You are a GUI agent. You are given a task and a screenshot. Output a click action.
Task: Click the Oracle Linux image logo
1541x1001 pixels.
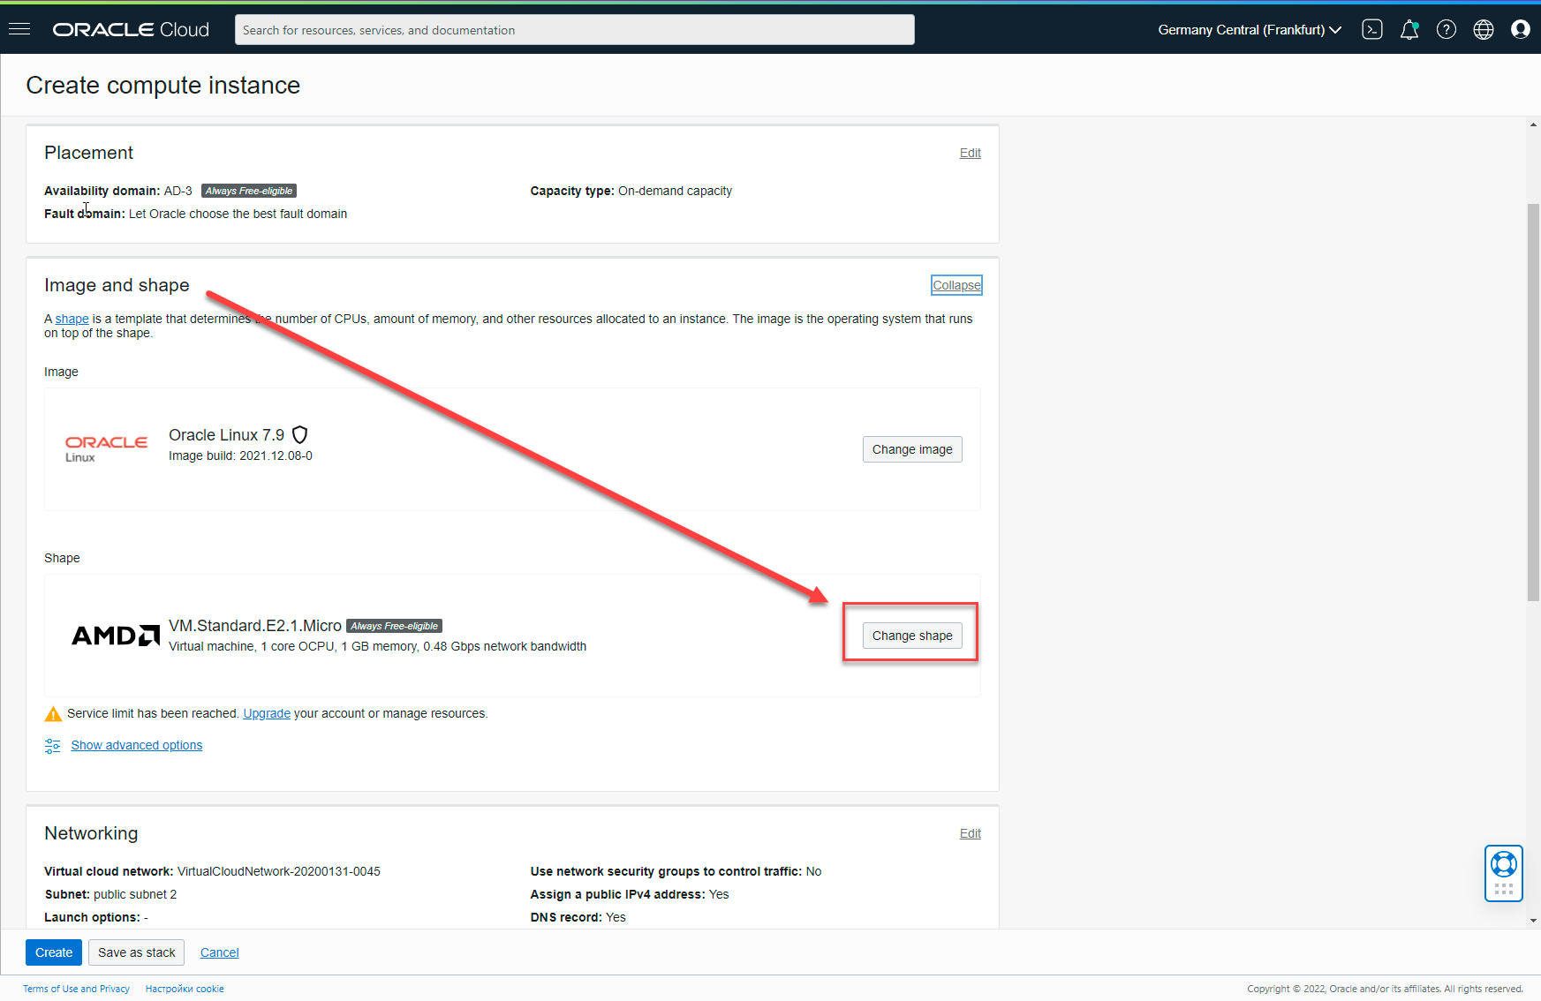[x=106, y=448]
